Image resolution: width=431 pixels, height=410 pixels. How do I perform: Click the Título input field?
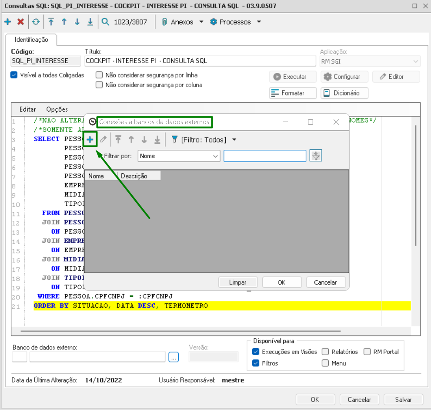(200, 61)
